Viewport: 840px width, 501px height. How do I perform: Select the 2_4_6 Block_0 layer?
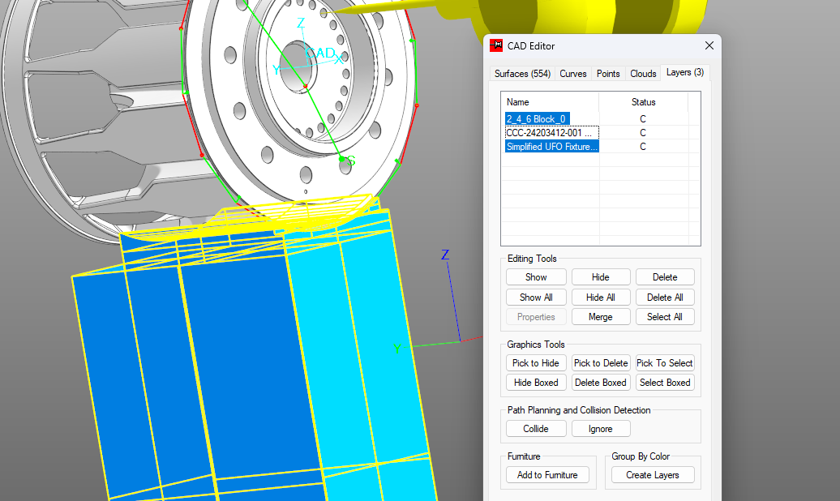point(537,119)
